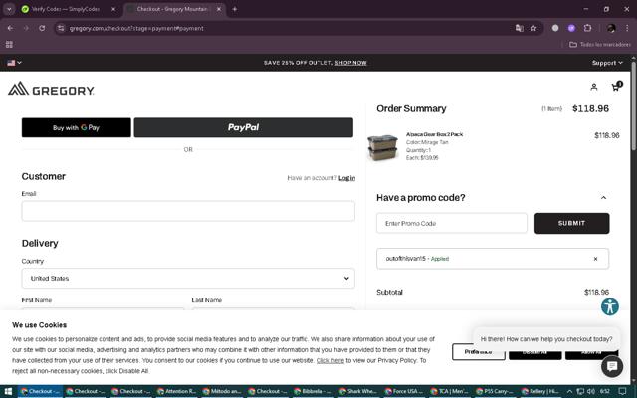Open the accessibility widget icon
Image resolution: width=637 pixels, height=398 pixels.
point(610,306)
